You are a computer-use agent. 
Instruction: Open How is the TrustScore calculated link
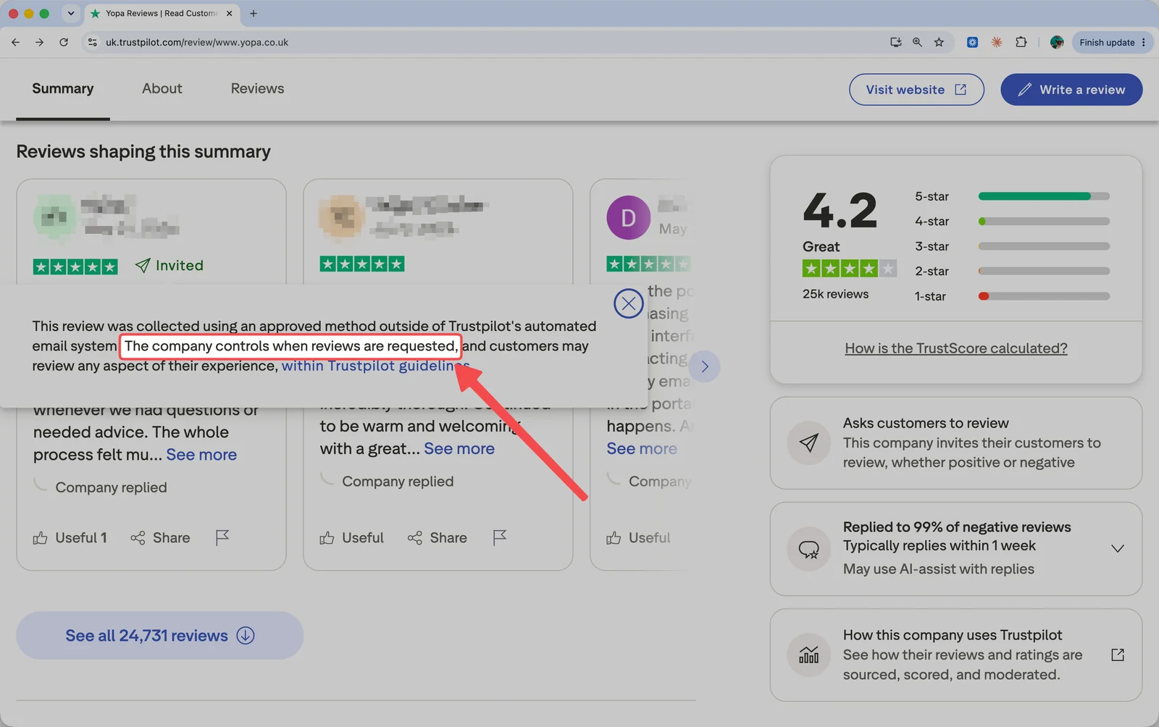(x=956, y=348)
